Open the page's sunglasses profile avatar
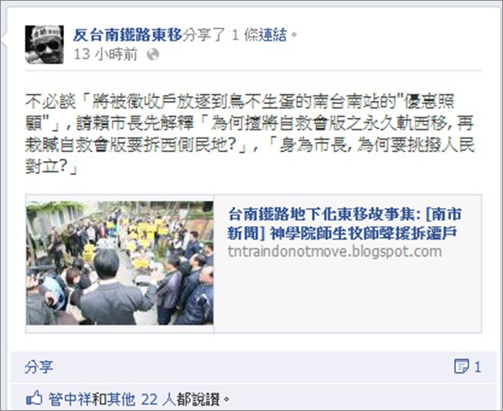Image resolution: width=503 pixels, height=411 pixels. click(44, 45)
